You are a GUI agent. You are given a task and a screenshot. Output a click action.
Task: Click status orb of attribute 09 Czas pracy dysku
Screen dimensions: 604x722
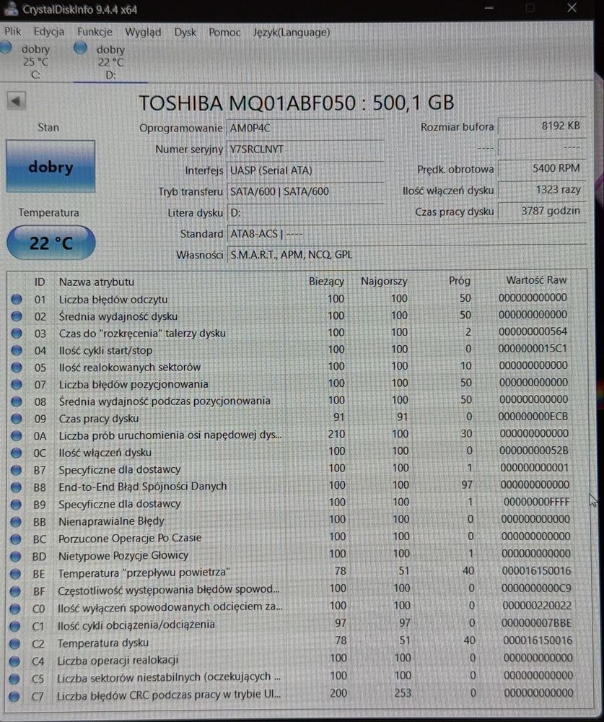(x=17, y=418)
